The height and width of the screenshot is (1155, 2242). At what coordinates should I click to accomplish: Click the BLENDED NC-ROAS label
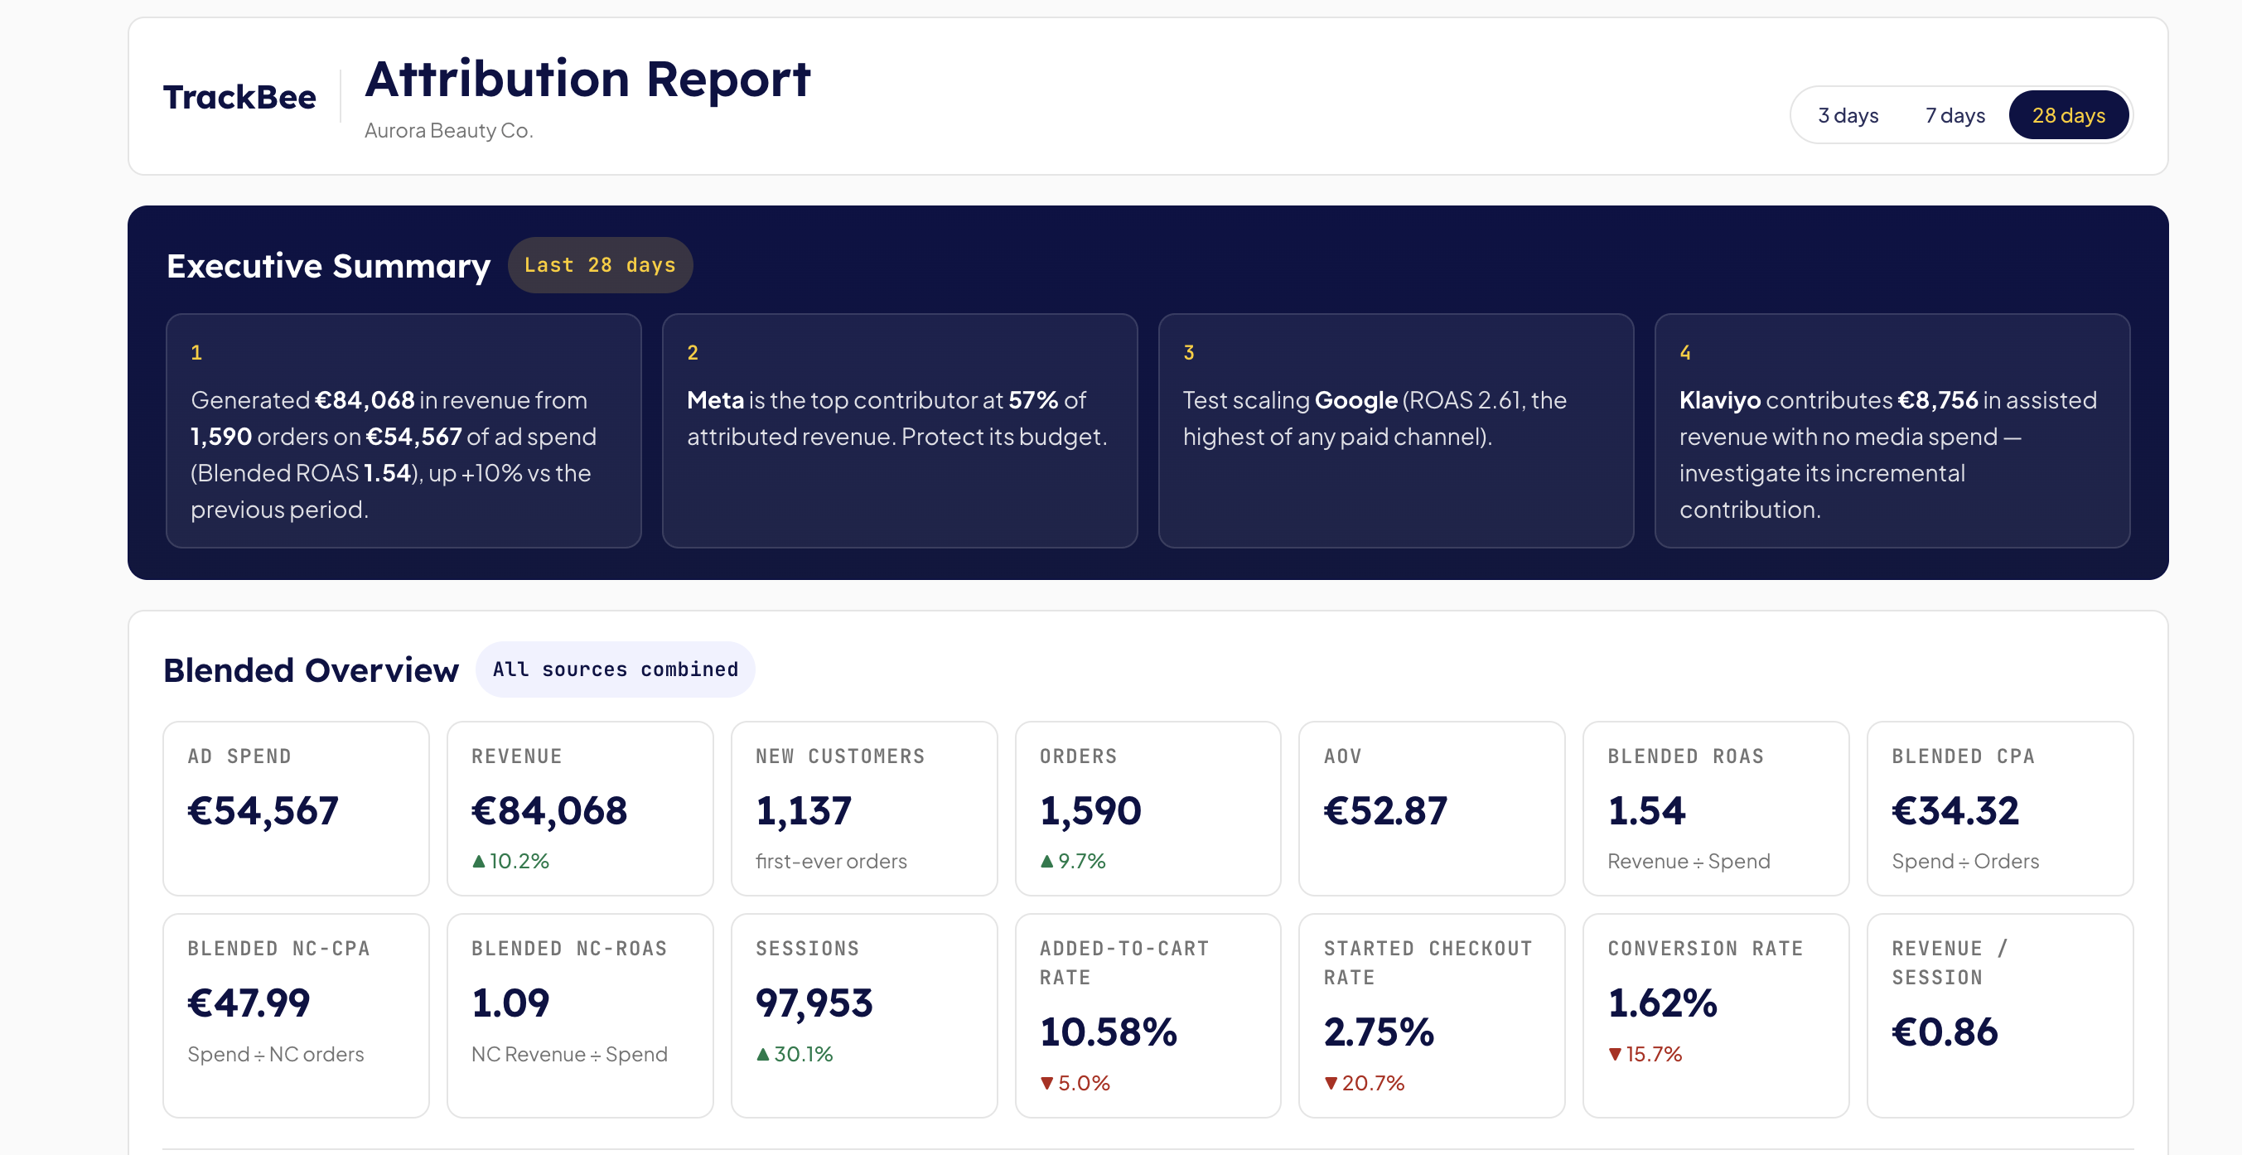pos(569,949)
